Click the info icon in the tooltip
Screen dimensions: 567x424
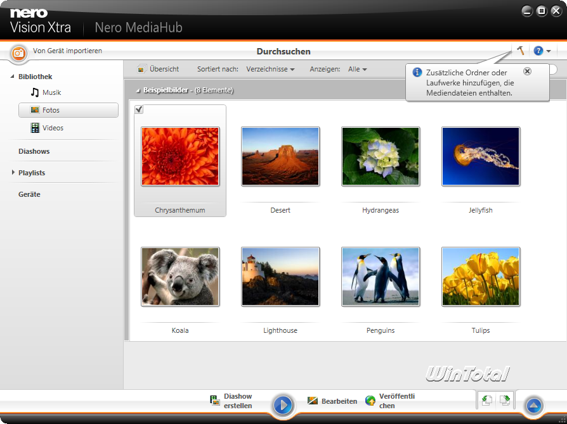click(x=417, y=72)
